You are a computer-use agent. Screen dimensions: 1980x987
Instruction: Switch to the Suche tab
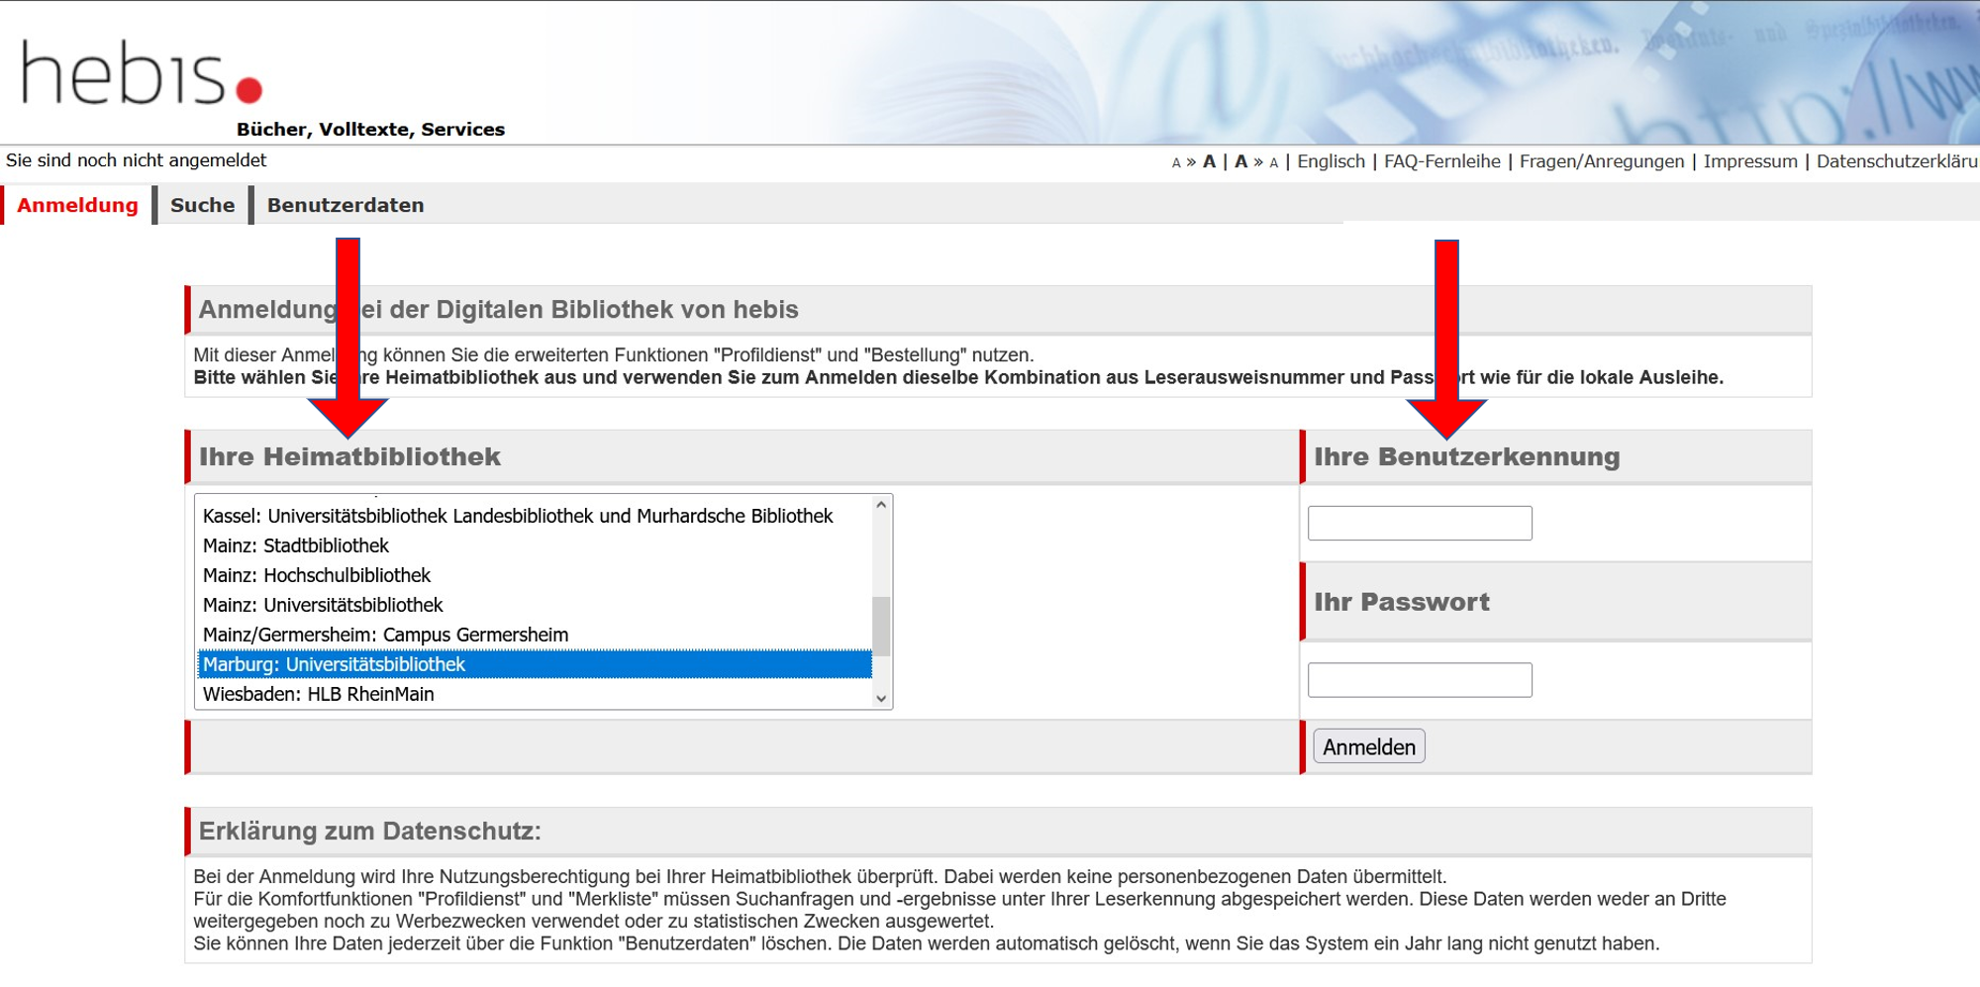pyautogui.click(x=202, y=205)
